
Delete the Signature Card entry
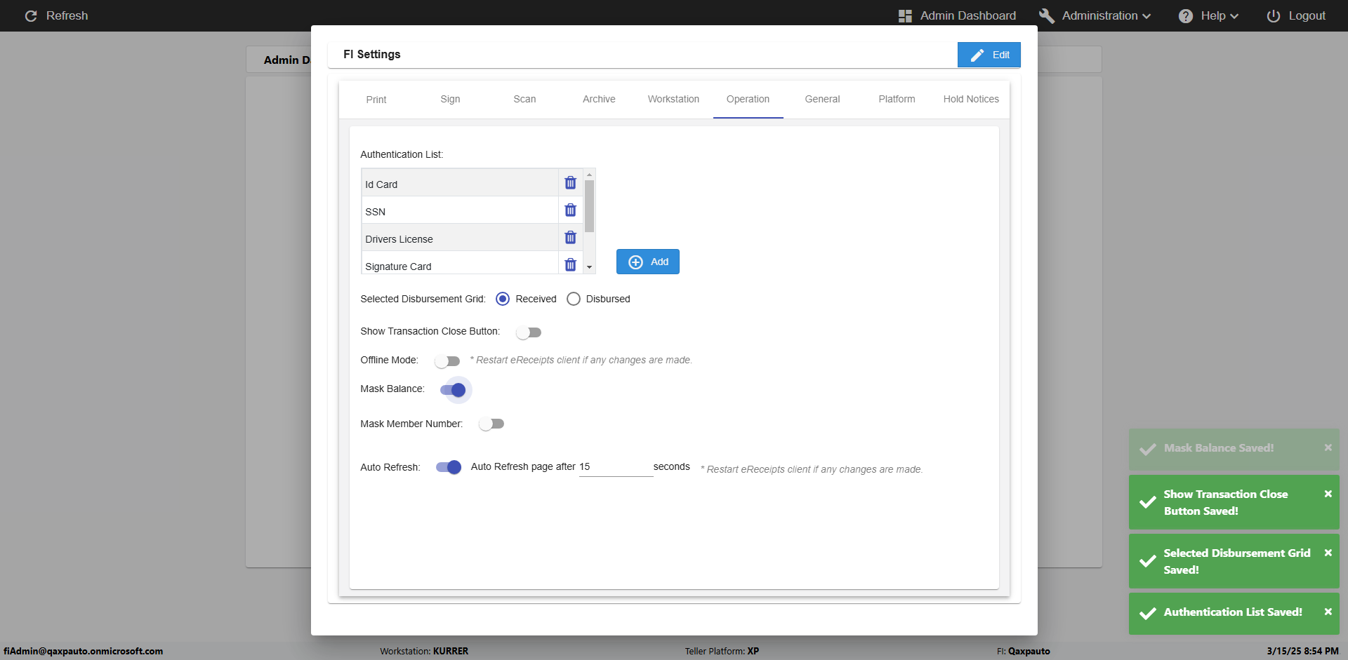(x=570, y=265)
